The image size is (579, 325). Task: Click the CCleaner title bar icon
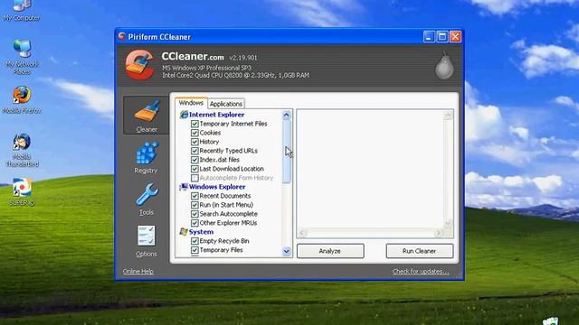coord(122,36)
